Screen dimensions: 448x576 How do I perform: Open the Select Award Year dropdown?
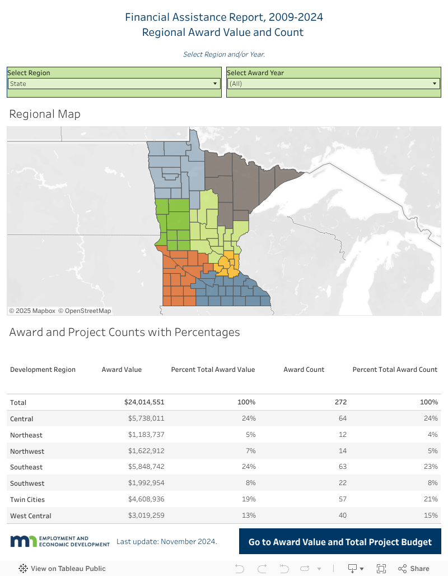[x=333, y=84]
